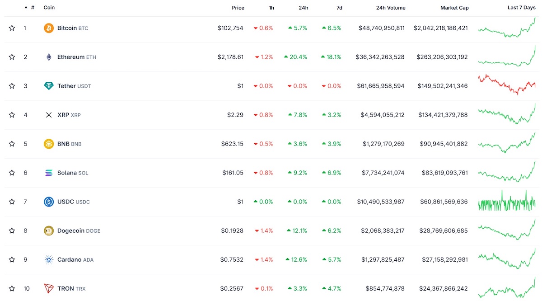Click Ethereum 24h change 20.4%

click(296, 57)
